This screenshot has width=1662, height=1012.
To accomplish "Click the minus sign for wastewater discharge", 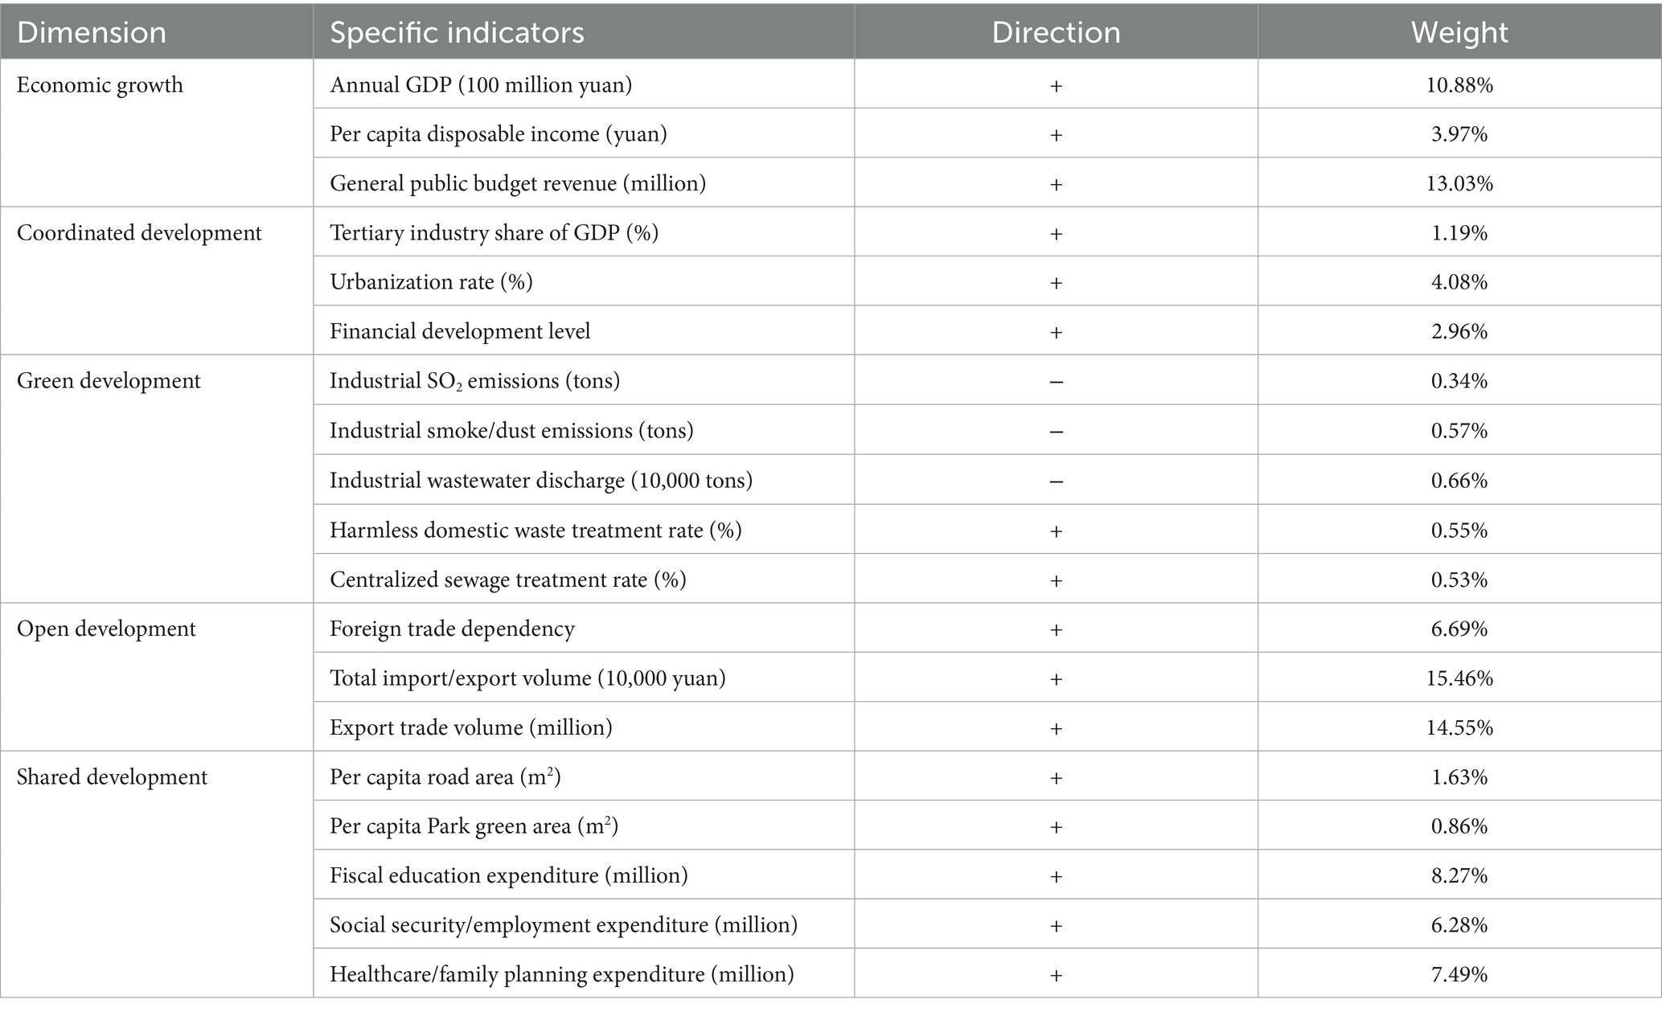I will coord(1056,481).
